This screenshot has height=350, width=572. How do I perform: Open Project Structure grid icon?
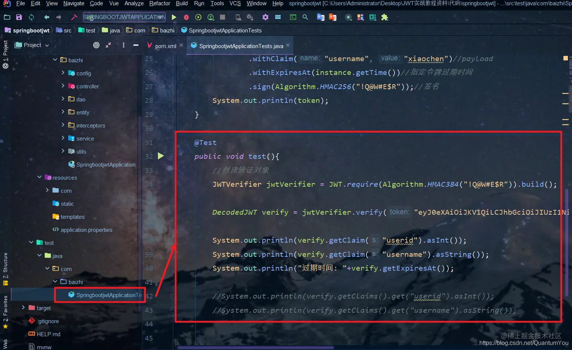pos(278,17)
